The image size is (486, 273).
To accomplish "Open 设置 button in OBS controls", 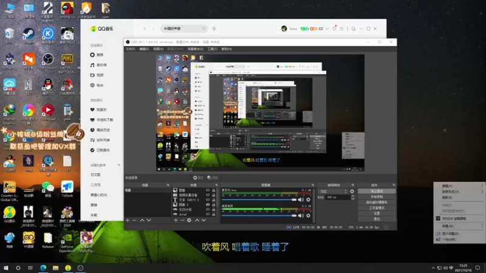I will click(x=377, y=214).
